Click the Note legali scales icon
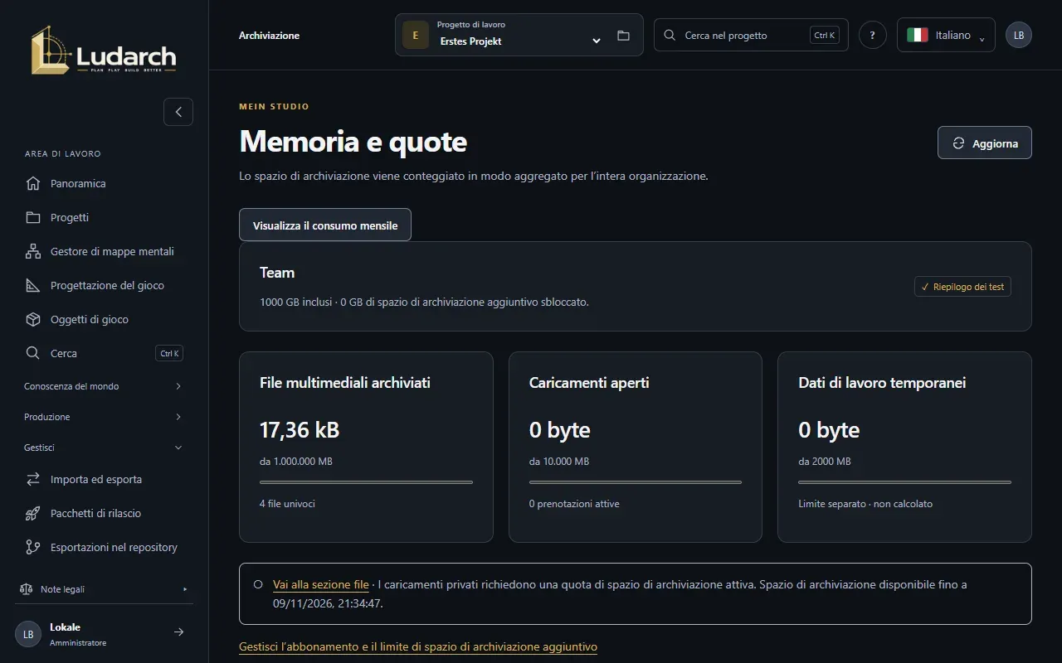1062x663 pixels. (26, 589)
